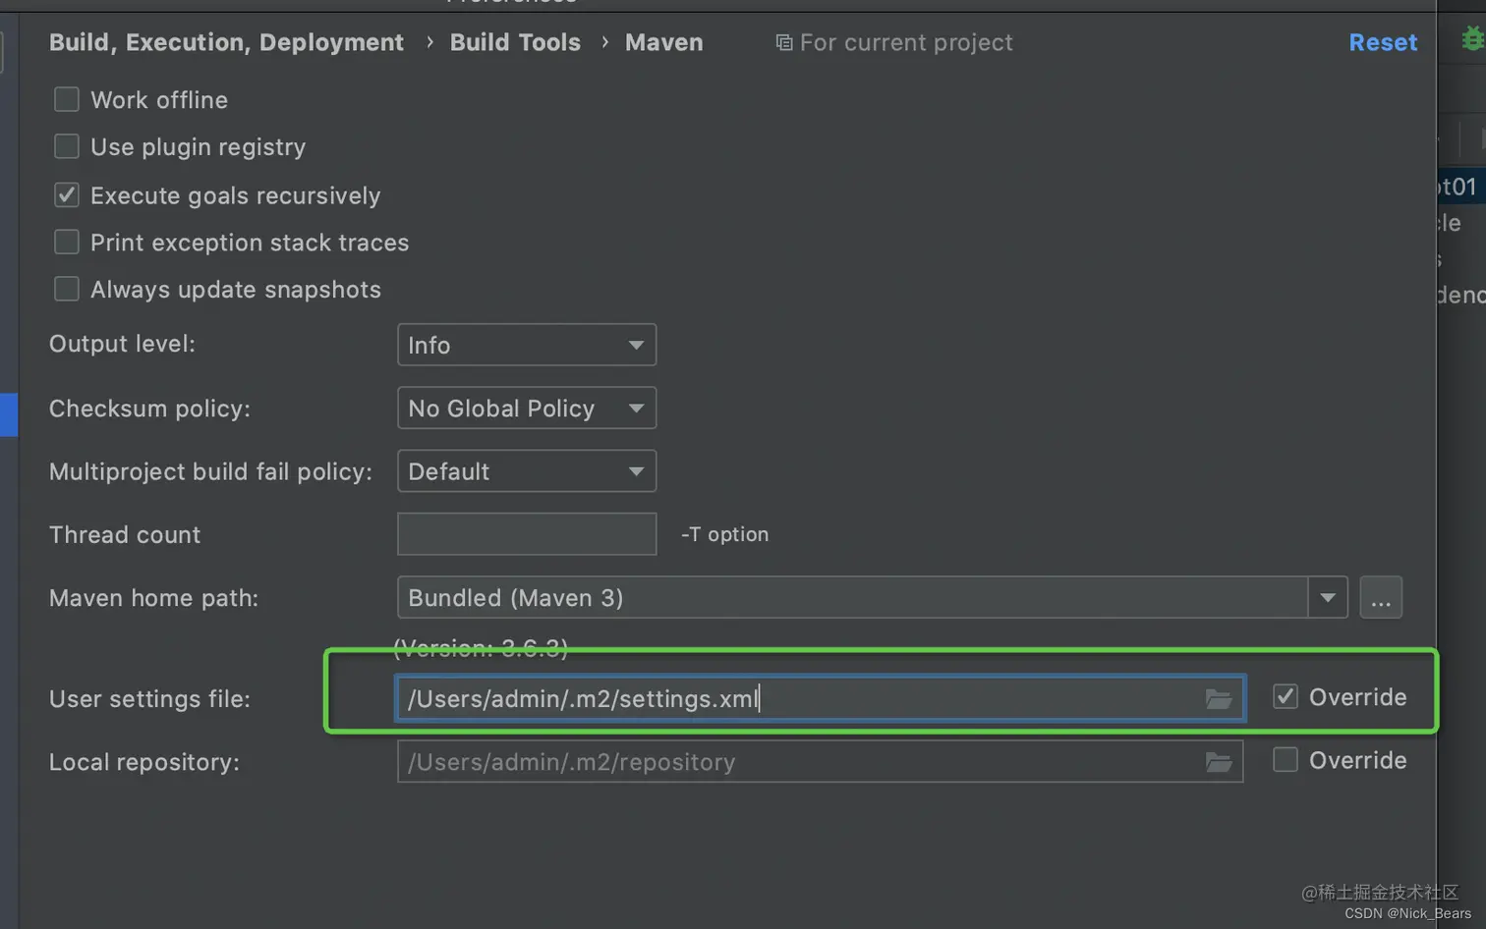1486x929 pixels.
Task: Click the Multiproject build fail policy label
Action: (x=211, y=471)
